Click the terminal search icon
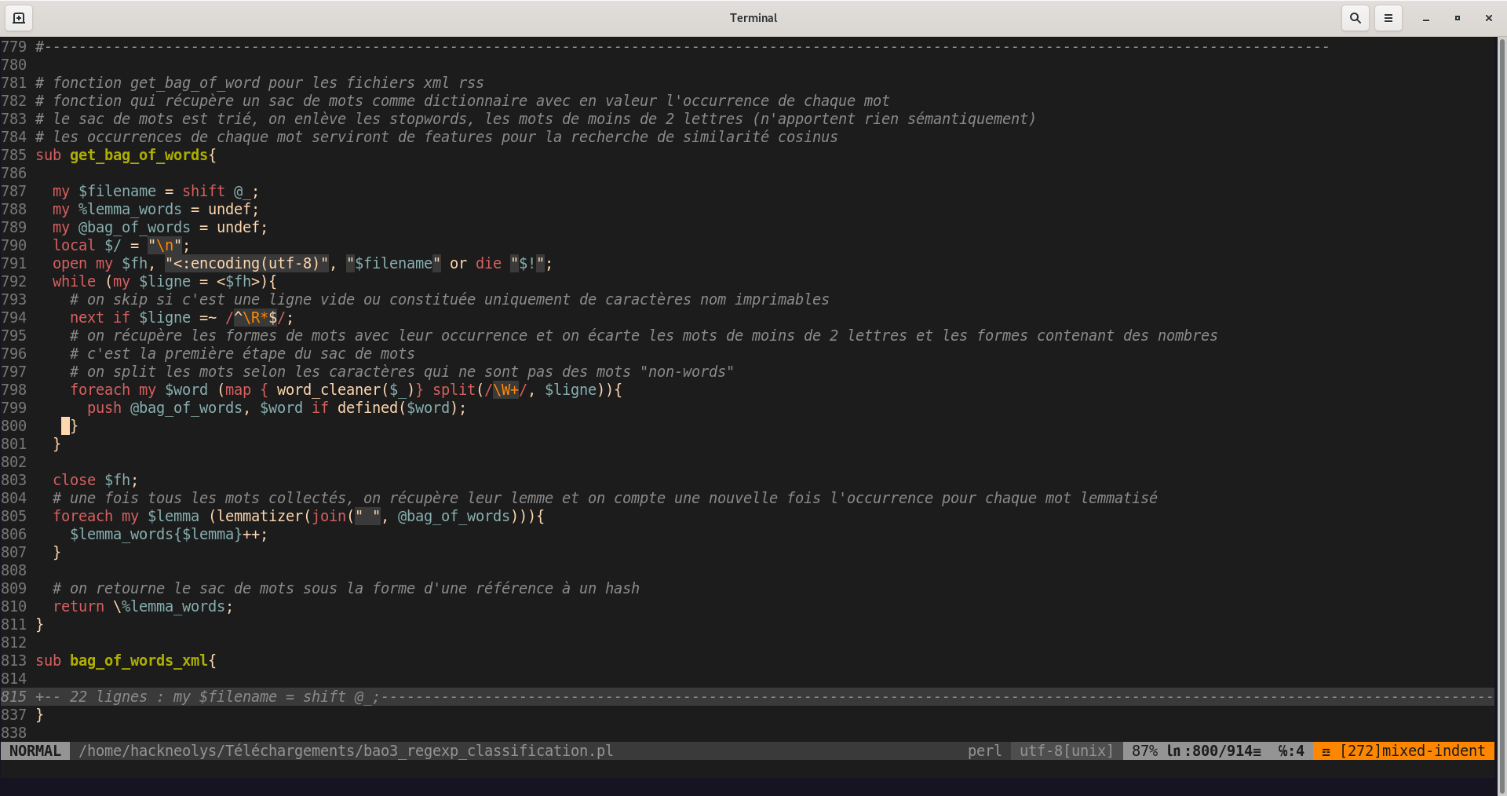This screenshot has height=796, width=1507. point(1356,18)
